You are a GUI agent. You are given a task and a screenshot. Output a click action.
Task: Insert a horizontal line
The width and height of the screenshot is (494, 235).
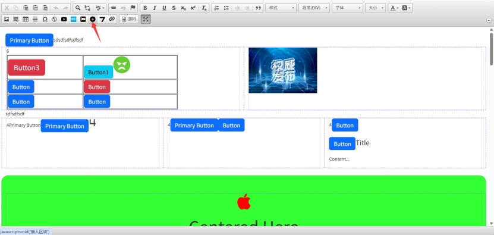(35, 19)
